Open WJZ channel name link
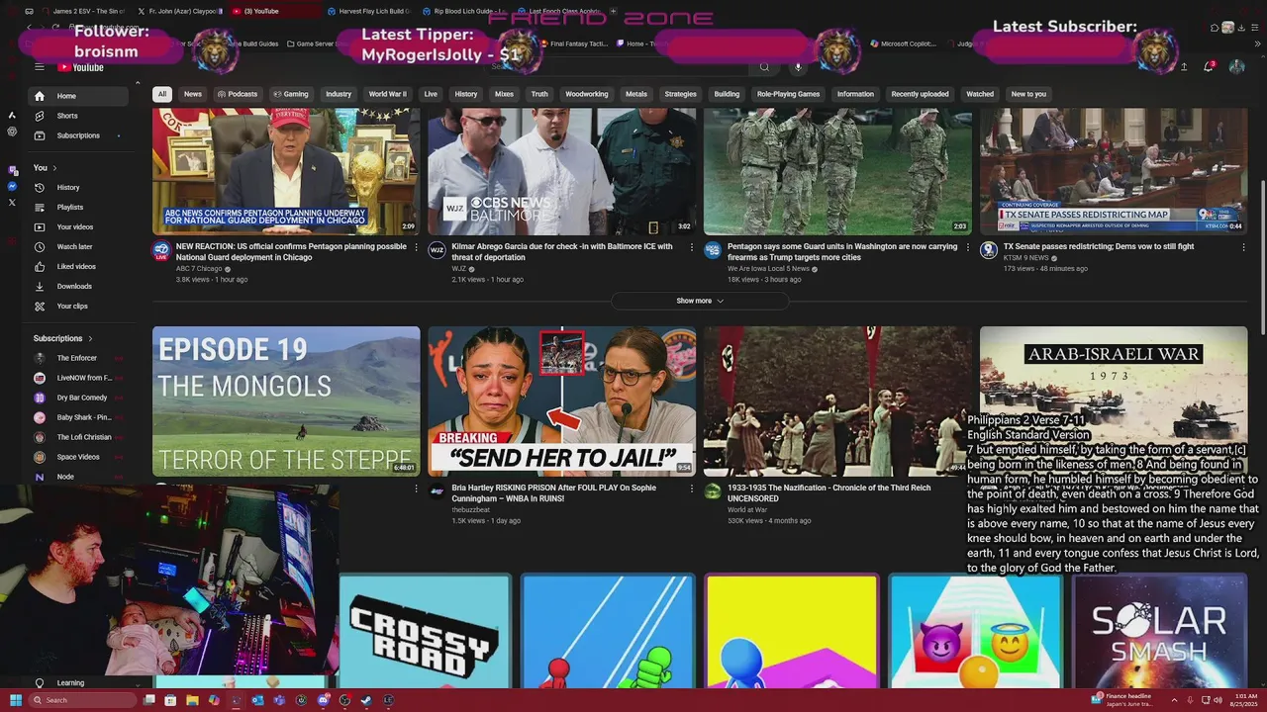The image size is (1267, 712). coord(459,269)
